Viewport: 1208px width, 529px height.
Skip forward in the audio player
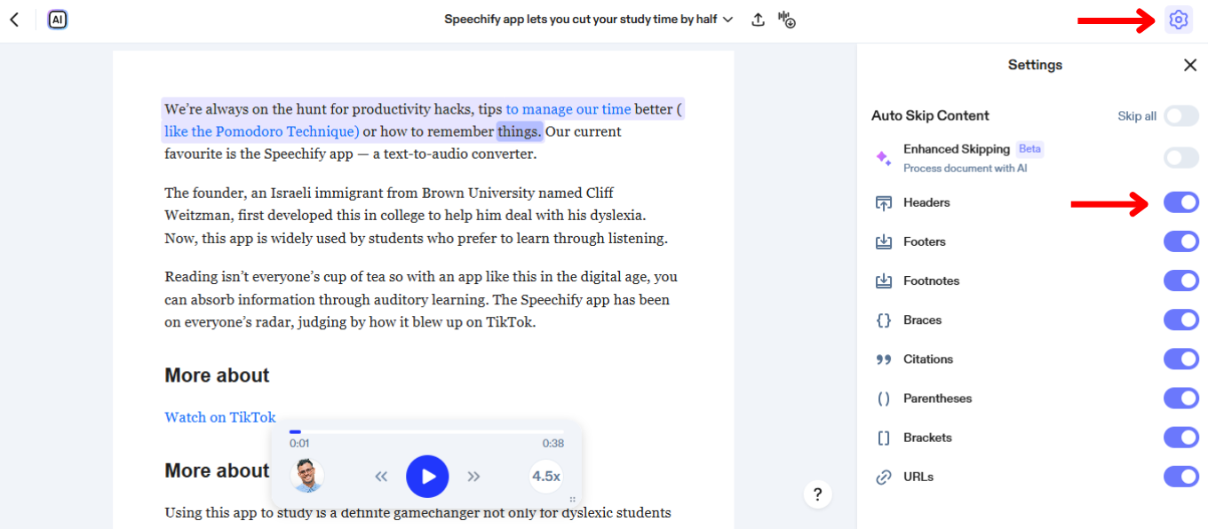coord(473,476)
